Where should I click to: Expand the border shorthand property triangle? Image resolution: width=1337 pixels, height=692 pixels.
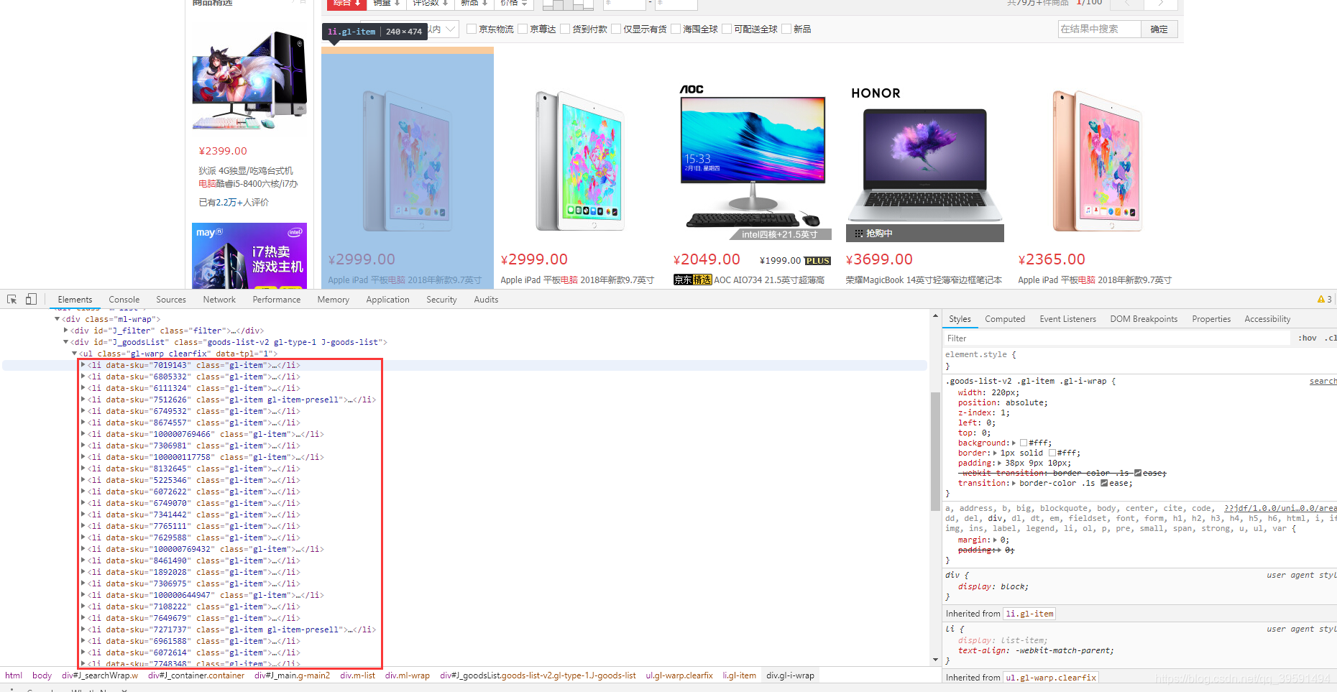coord(996,453)
